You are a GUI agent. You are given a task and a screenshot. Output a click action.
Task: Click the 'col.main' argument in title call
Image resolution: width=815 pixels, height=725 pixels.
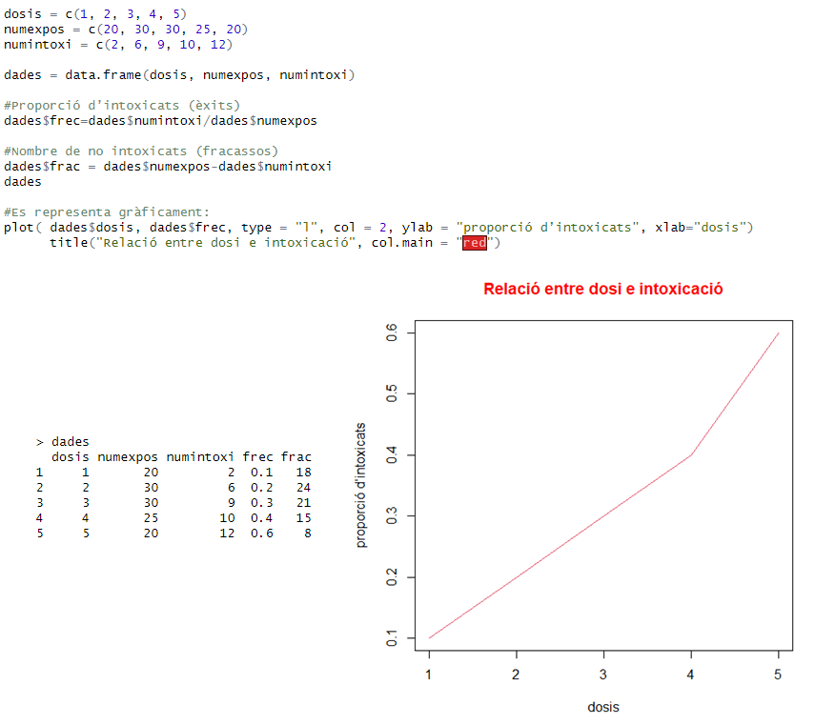(x=402, y=243)
